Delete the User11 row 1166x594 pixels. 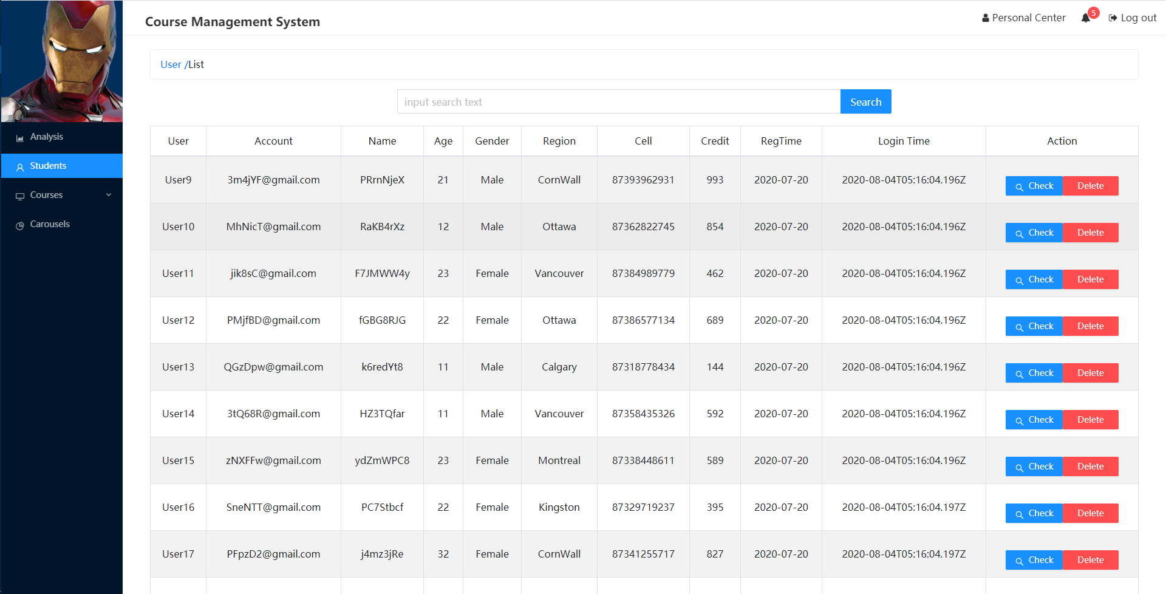pos(1091,279)
